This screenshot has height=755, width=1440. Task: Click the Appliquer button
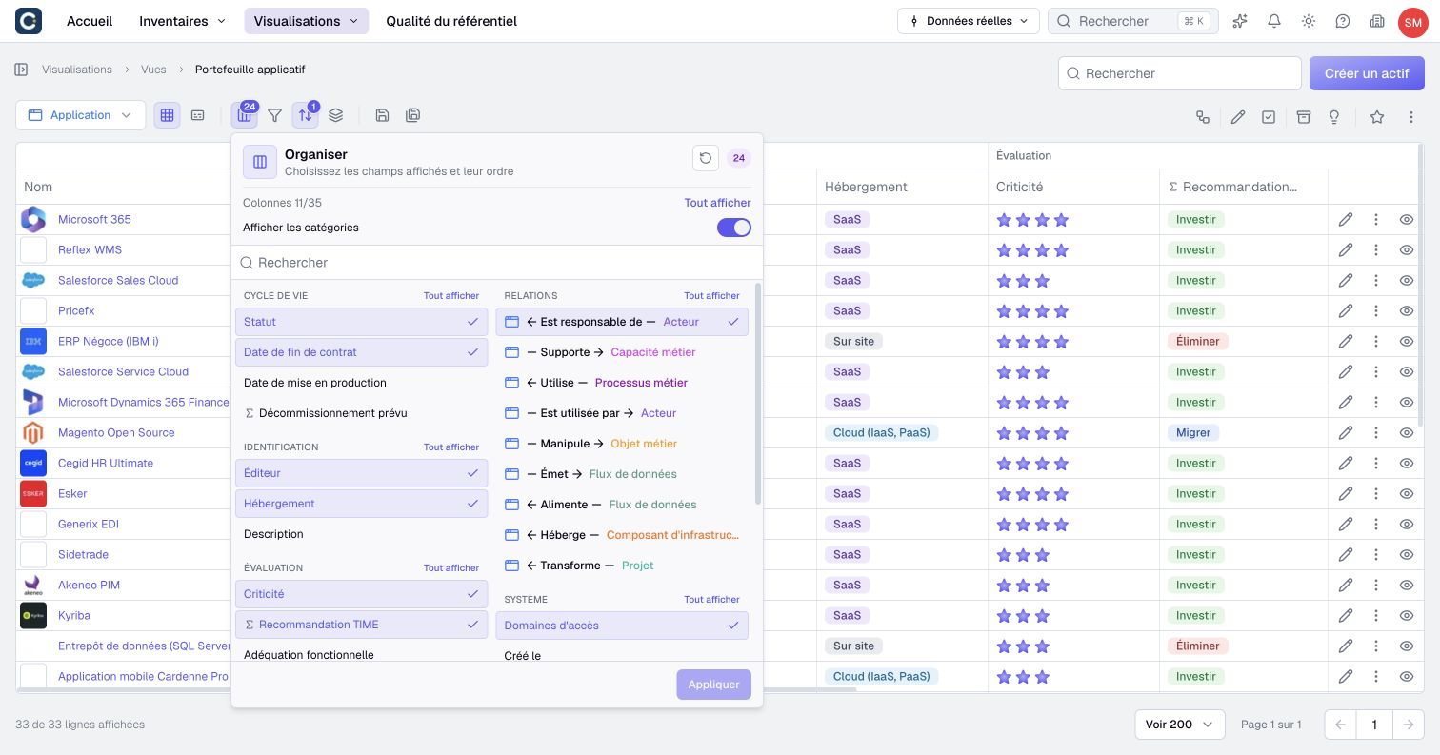(713, 685)
